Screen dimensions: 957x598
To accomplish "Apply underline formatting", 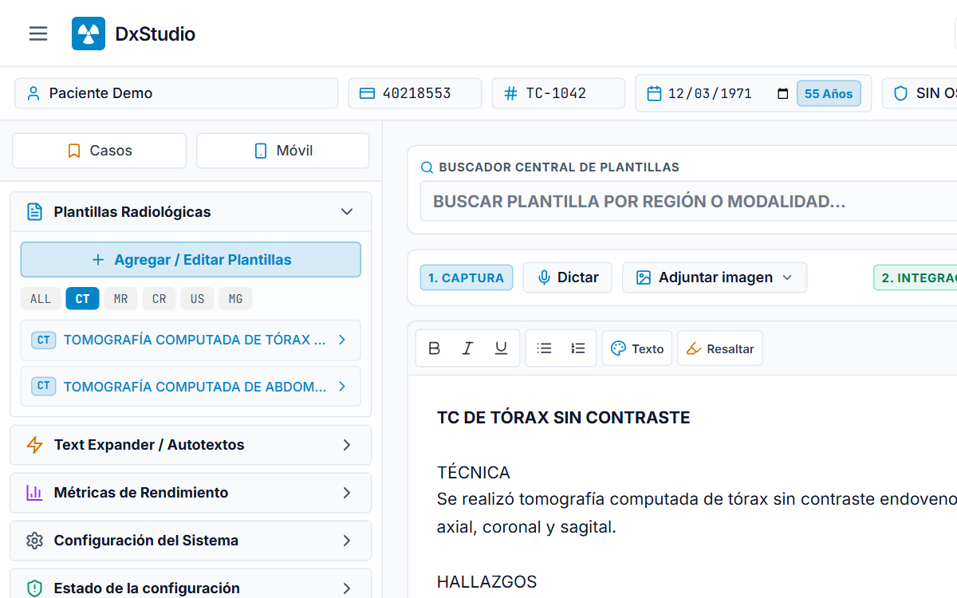I will coord(502,348).
